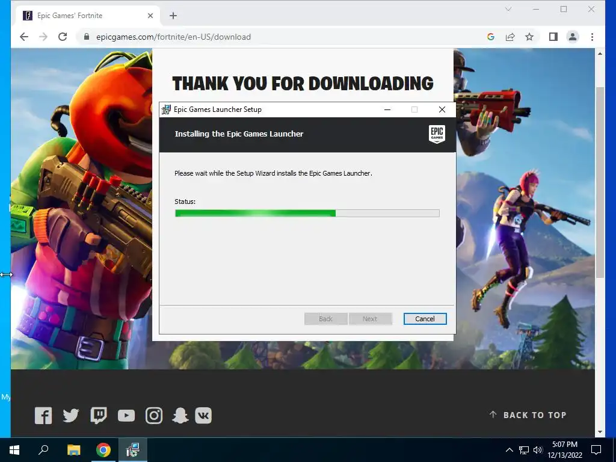
Task: Click the scrollbar down arrow
Action: coord(600,432)
